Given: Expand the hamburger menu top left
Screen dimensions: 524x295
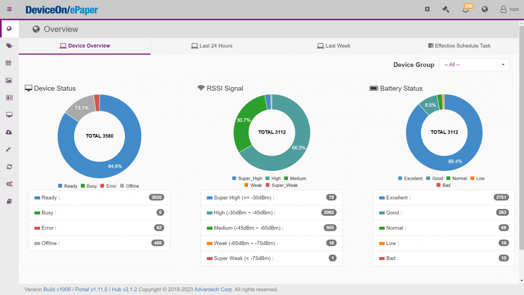Looking at the screenshot, I should coord(9,9).
